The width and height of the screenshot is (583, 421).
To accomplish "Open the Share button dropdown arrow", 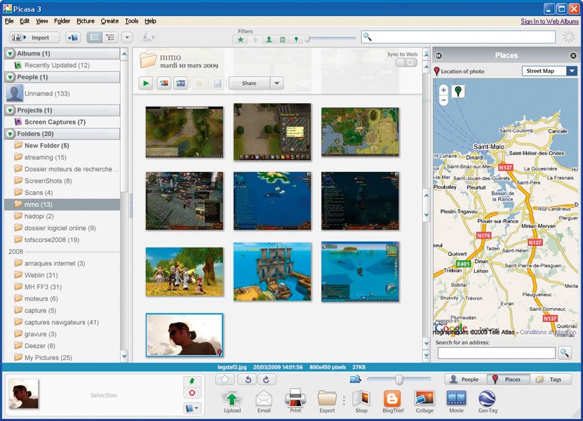I will click(x=276, y=83).
